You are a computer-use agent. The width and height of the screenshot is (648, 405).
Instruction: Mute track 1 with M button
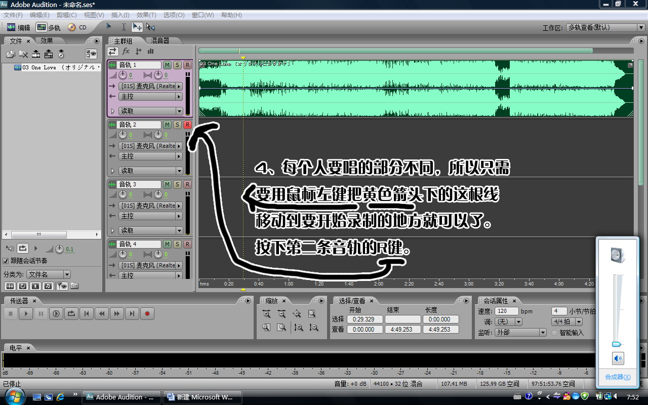[x=168, y=65]
